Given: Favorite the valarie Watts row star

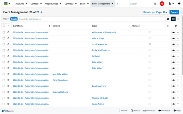Looking at the screenshot, I should 8,38.
